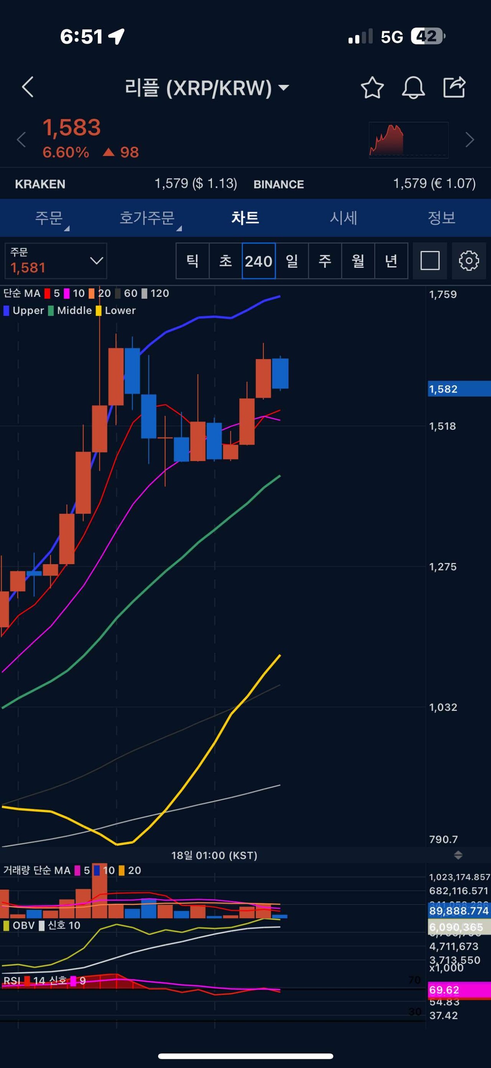The image size is (491, 1068).
Task: Open price alert bell icon
Action: pyautogui.click(x=413, y=88)
